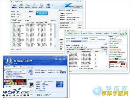Image resolution: width=130 pixels, height=98 pixels.
Task: Click the green progress bar in green window right panel
Action: [x=116, y=59]
